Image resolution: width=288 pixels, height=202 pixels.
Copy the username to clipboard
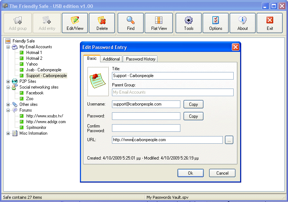[x=193, y=104]
